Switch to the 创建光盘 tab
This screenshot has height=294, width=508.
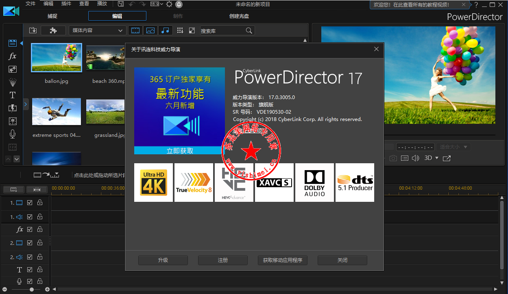[239, 16]
